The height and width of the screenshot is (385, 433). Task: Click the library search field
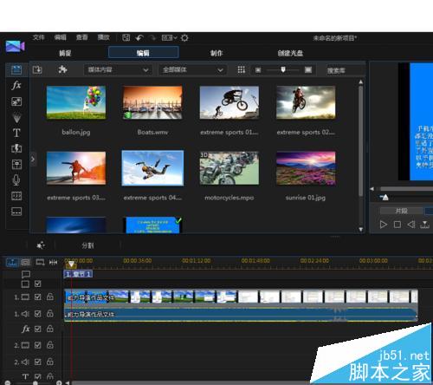[344, 70]
